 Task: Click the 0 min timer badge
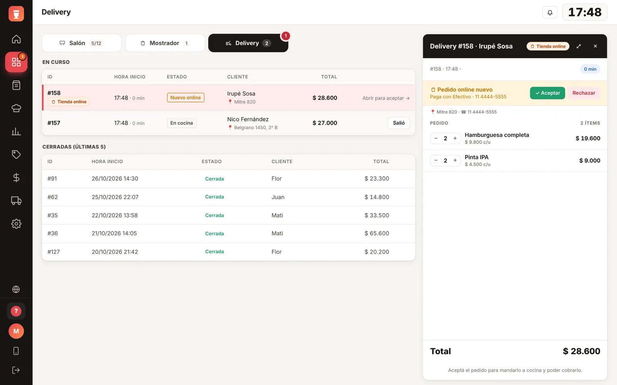click(590, 69)
